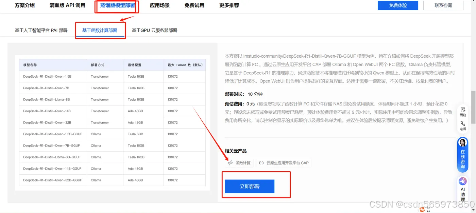This screenshot has height=213, width=476.
Task: Select 方案介绍 in the top navigation
Action: 24,6
